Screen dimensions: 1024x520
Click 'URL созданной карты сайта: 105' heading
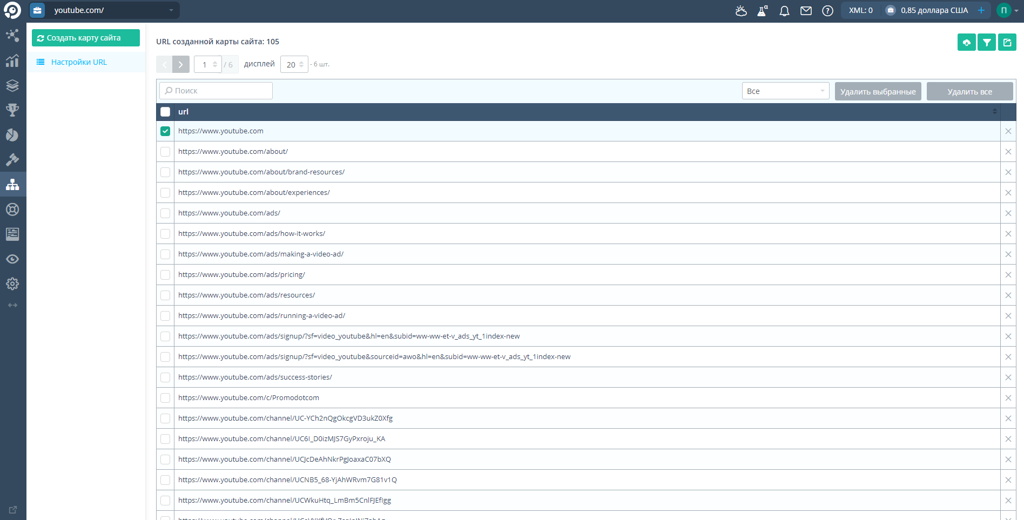pos(218,42)
